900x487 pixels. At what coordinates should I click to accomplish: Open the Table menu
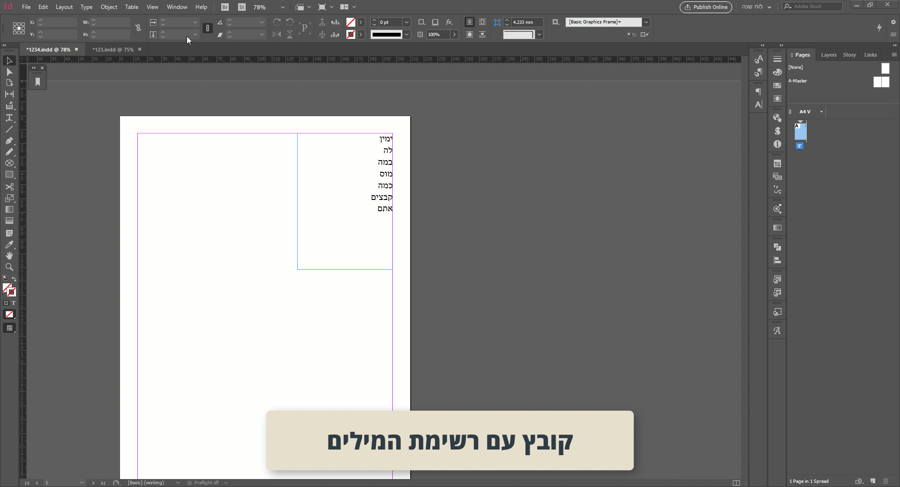pyautogui.click(x=131, y=7)
